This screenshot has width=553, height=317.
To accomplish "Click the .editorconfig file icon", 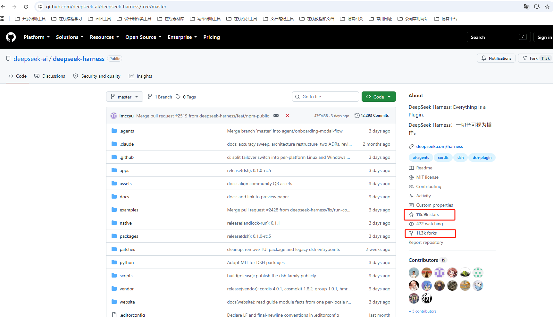I will 114,315.
